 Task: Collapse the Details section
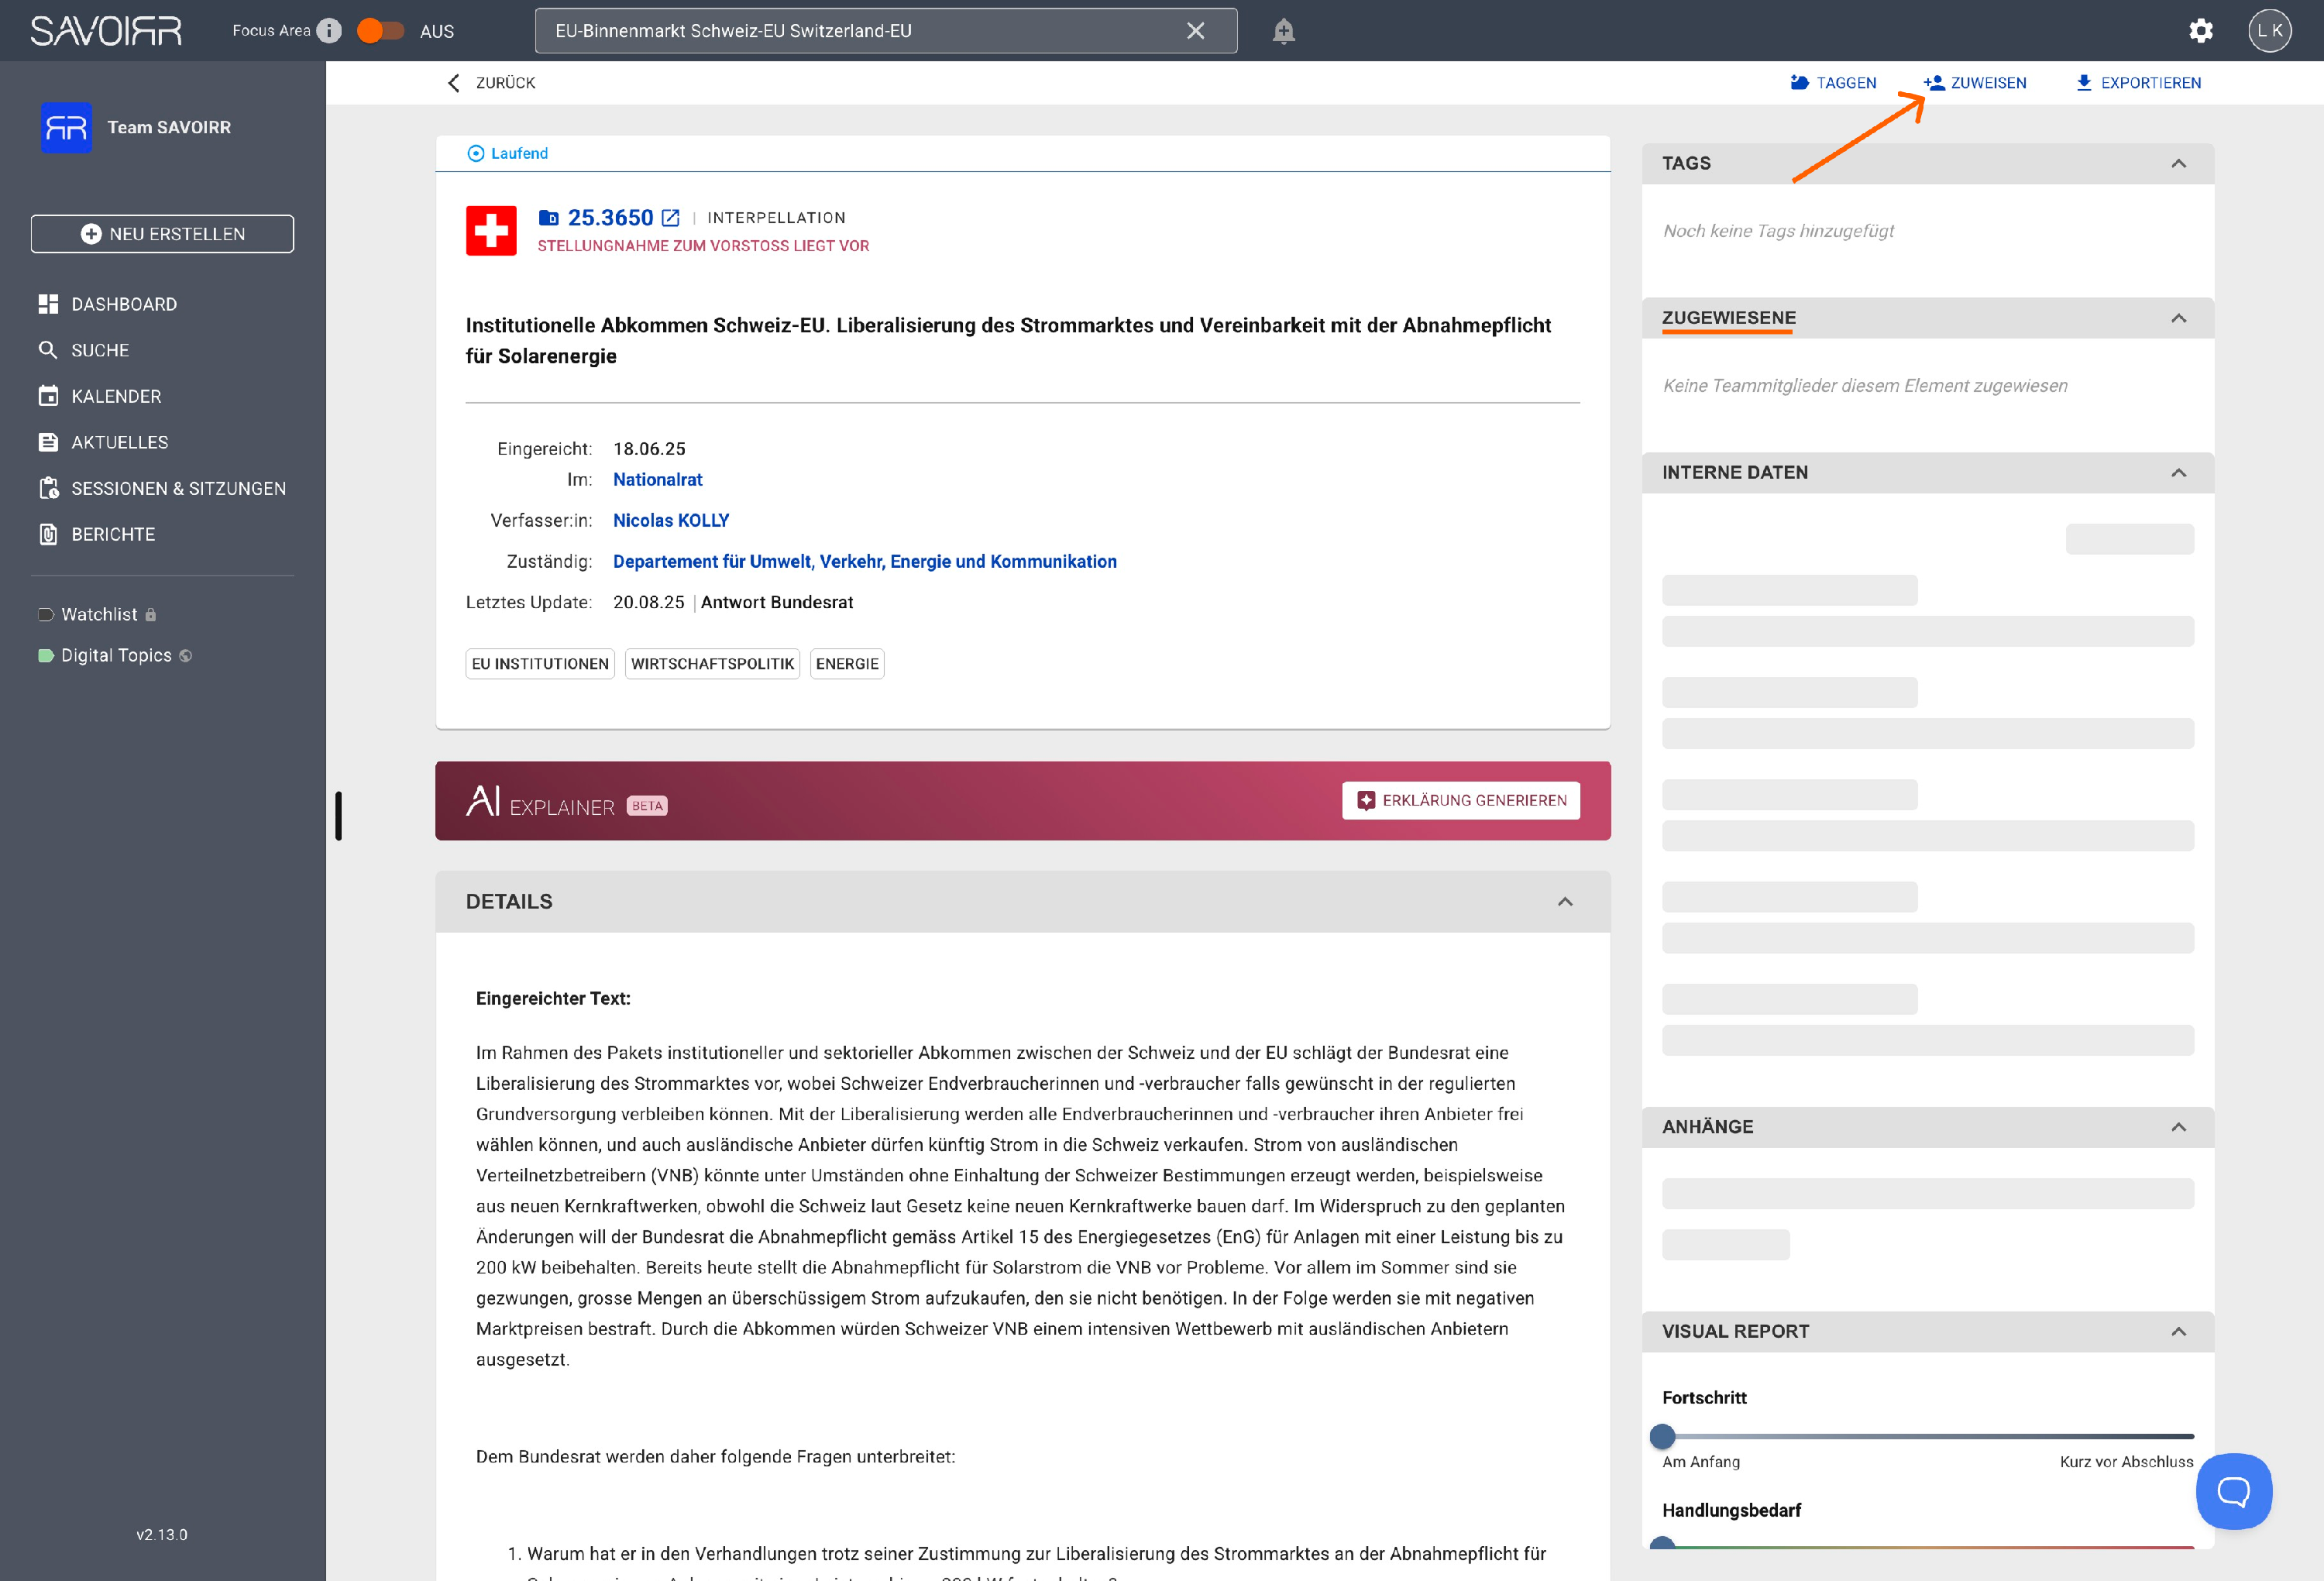[1565, 901]
